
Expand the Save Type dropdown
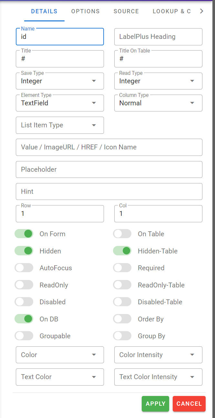click(60, 81)
